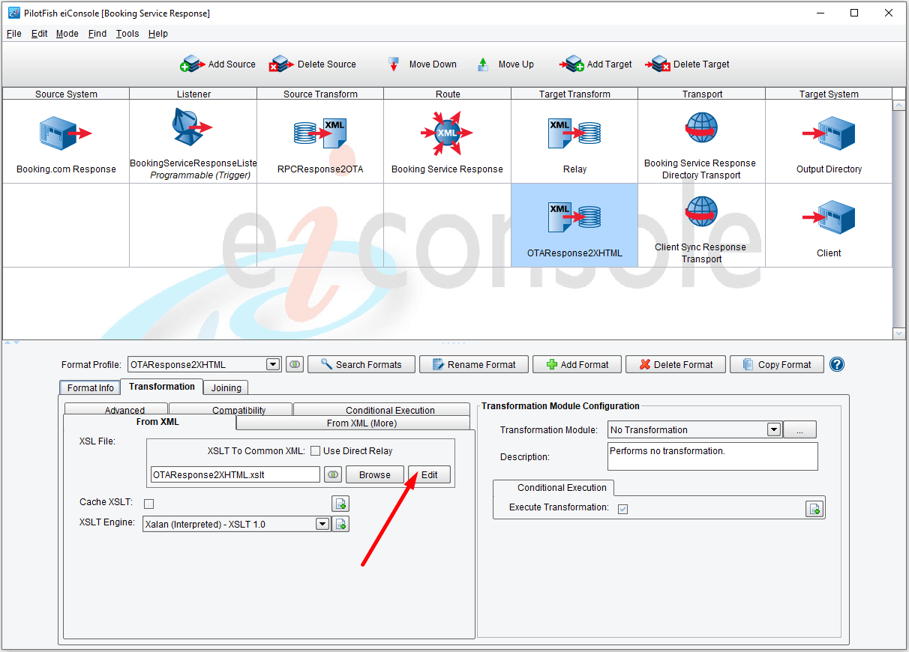Select the Booking.com Response source system icon
Image resolution: width=909 pixels, height=652 pixels.
point(66,133)
